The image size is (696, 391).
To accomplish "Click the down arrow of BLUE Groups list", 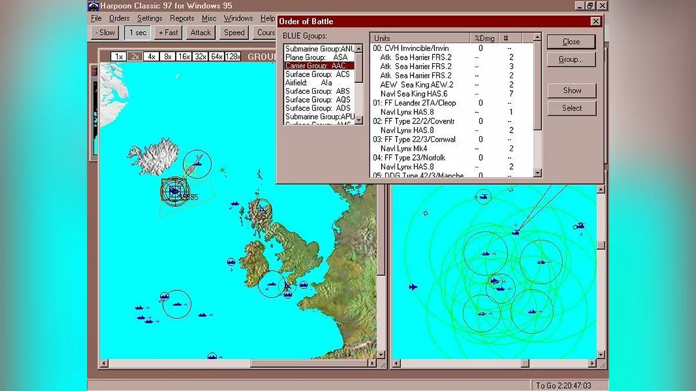I will pyautogui.click(x=359, y=120).
